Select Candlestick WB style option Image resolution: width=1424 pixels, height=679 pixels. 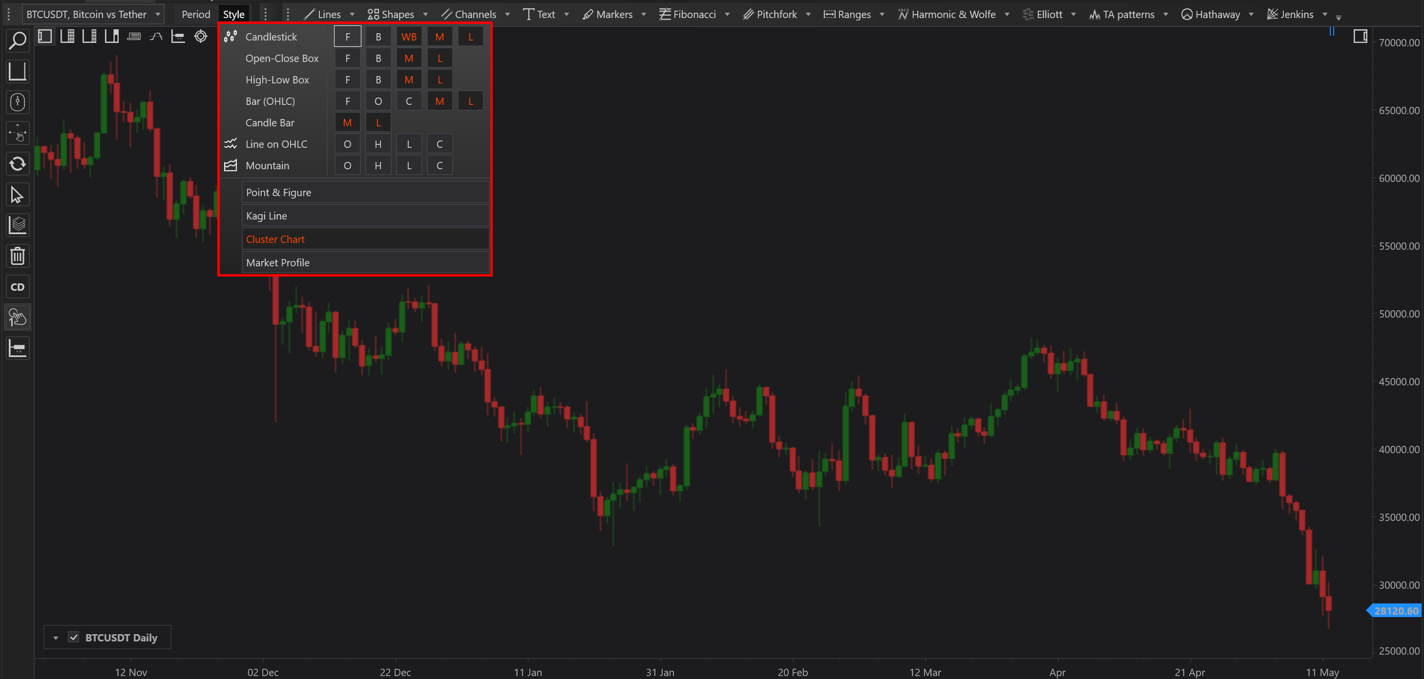[x=409, y=37]
